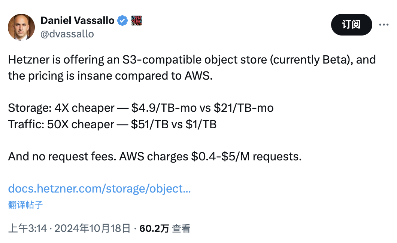This screenshot has height=243, width=397.
Task: Click the 订阅 subscribe button
Action: click(x=351, y=25)
